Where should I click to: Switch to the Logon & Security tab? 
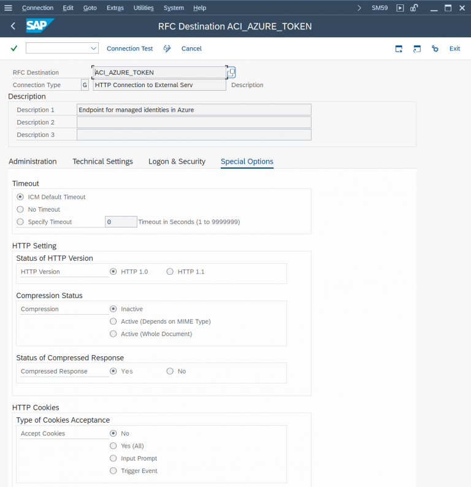[177, 161]
